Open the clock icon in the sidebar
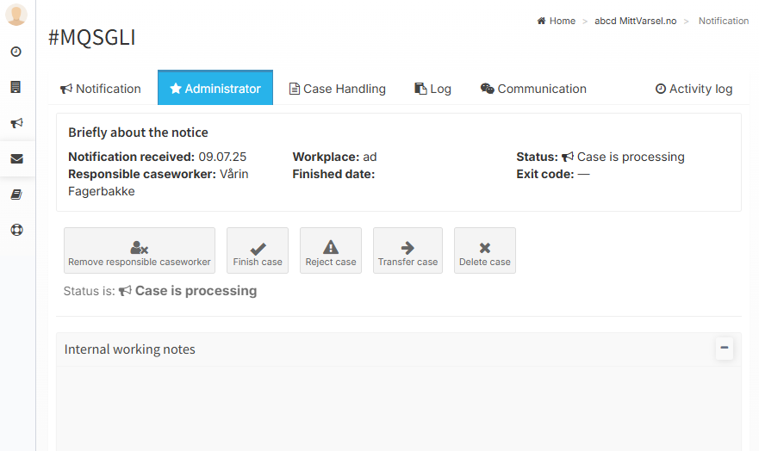Viewport: 759px width, 451px height. (x=16, y=52)
